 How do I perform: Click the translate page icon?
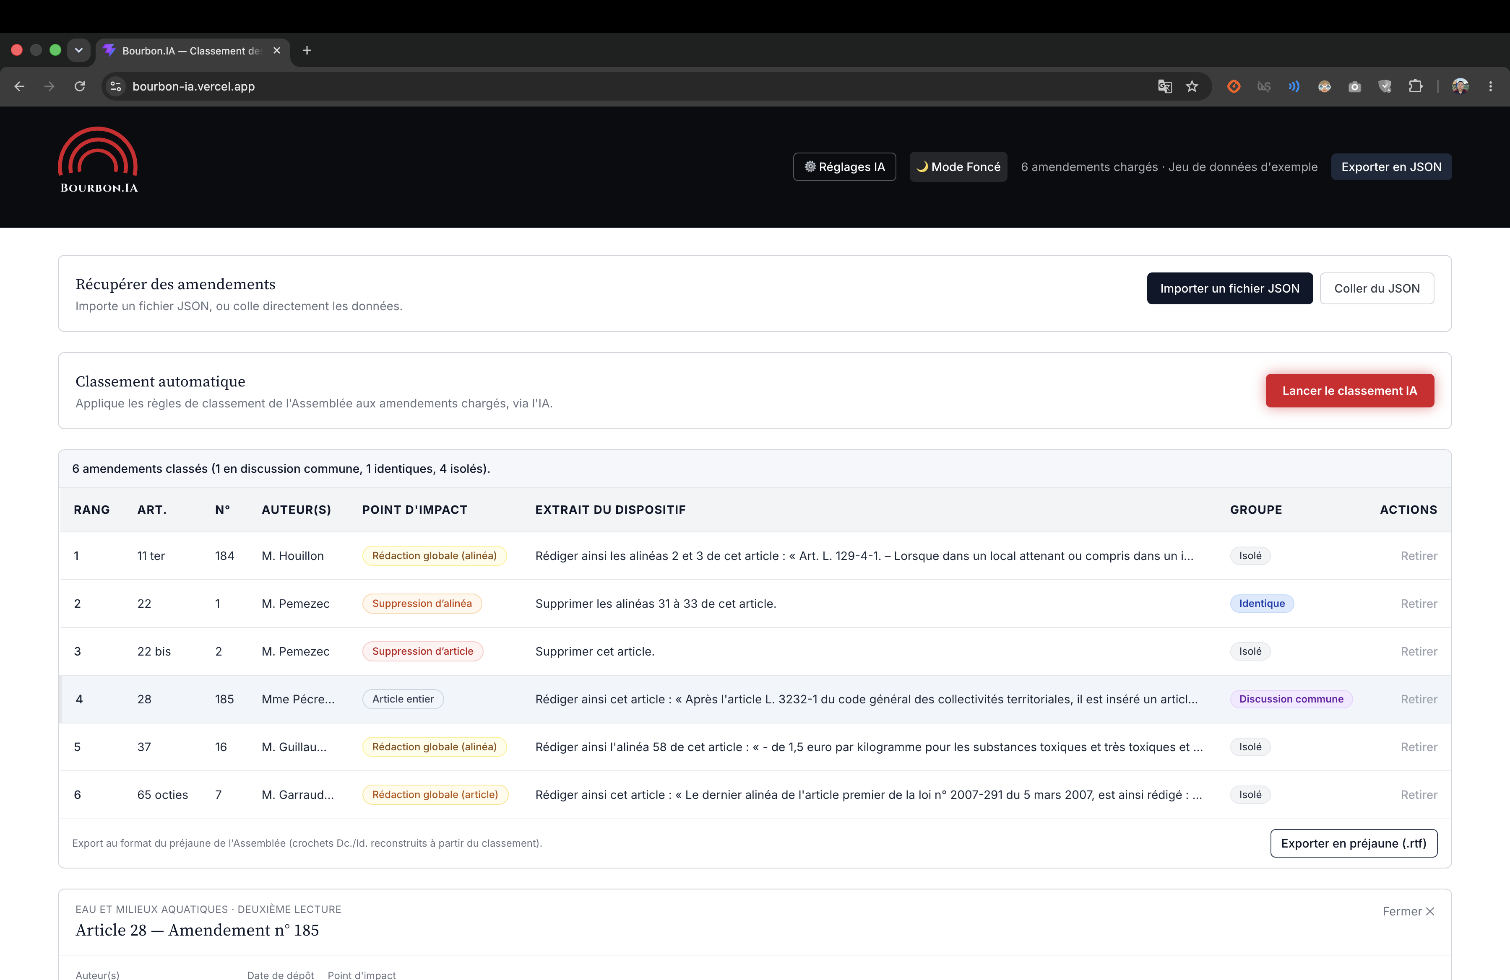[x=1165, y=86]
